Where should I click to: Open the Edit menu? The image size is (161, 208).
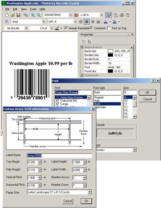[x=15, y=9]
